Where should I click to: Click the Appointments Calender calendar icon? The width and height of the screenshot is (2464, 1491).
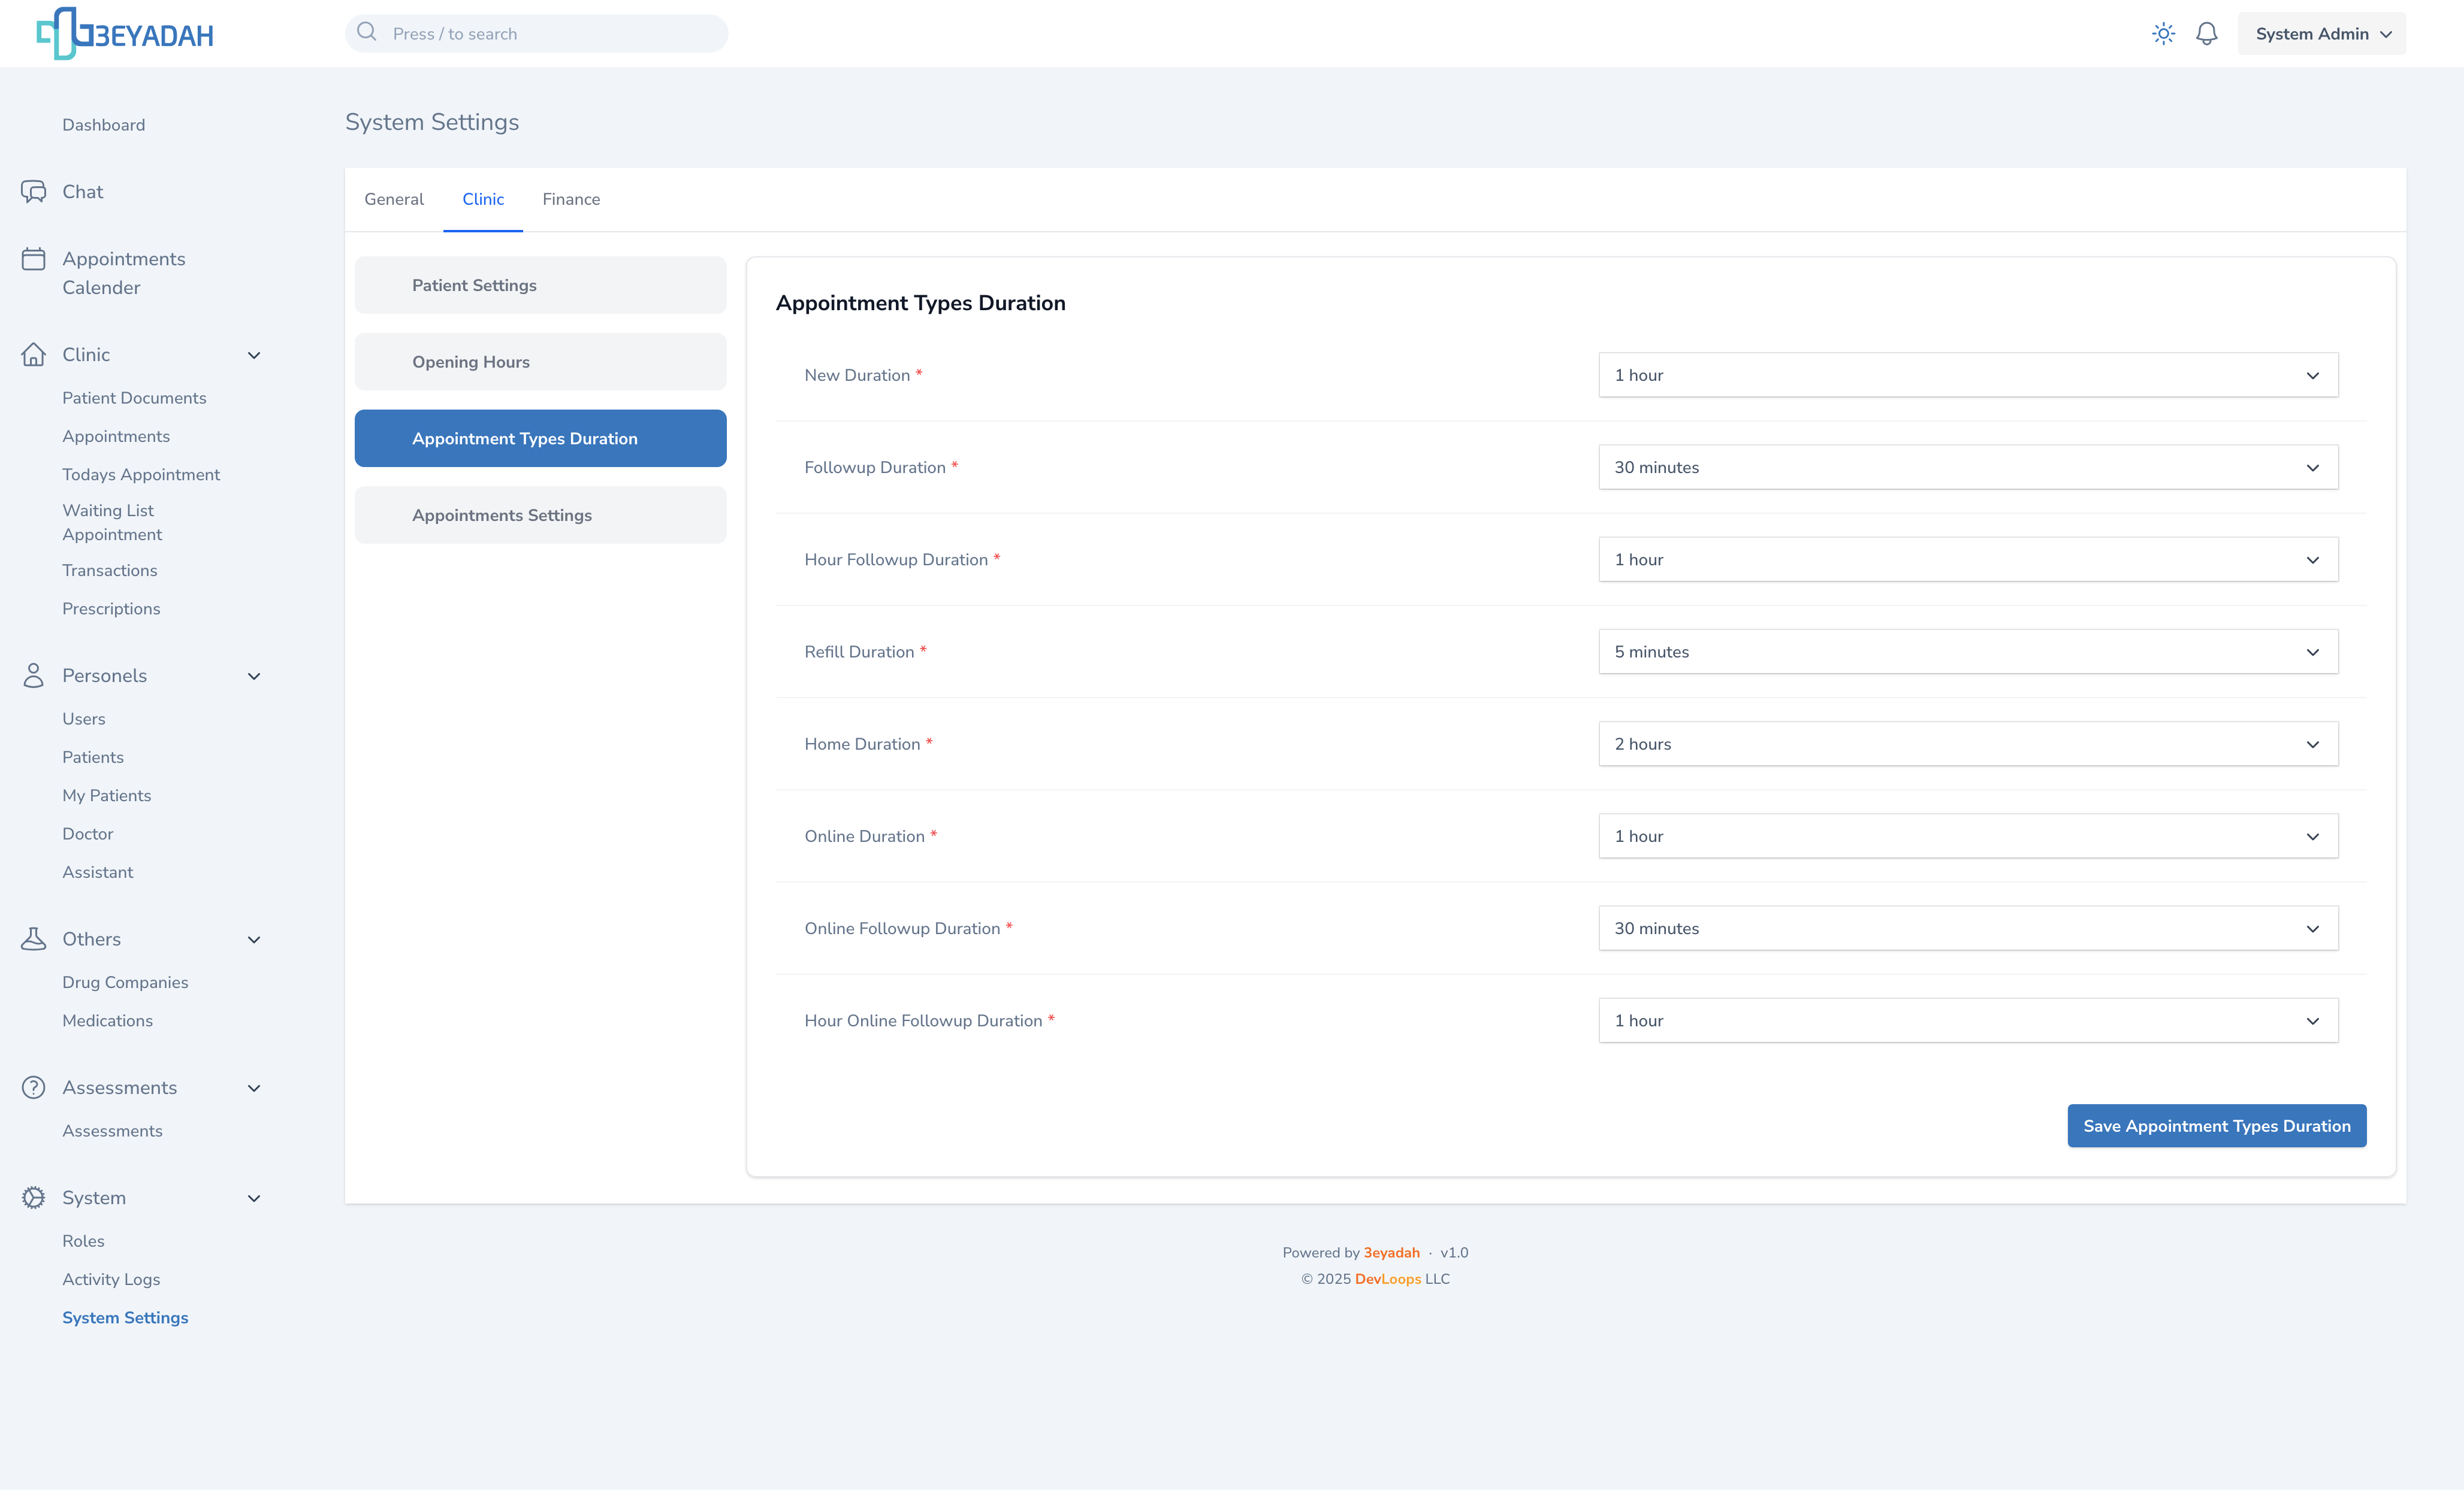33,260
